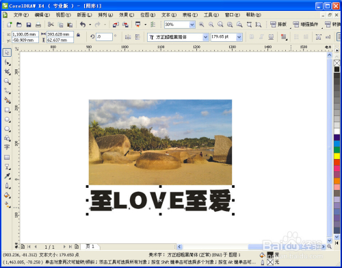
Task: Select the Crop tool in toolbox
Action: 7,72
